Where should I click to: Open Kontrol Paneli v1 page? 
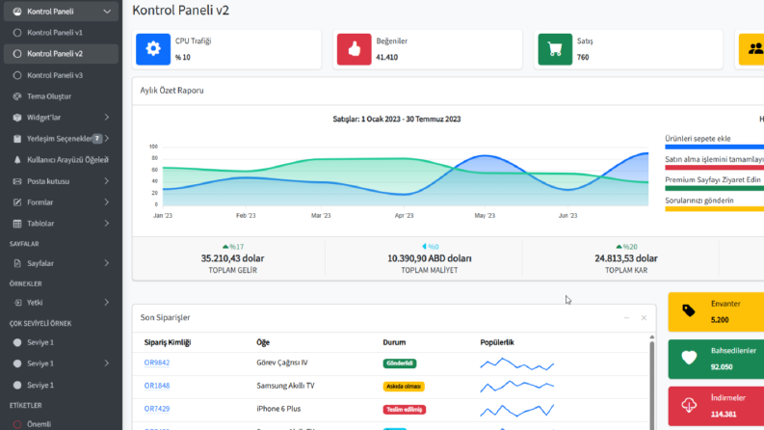(x=61, y=33)
